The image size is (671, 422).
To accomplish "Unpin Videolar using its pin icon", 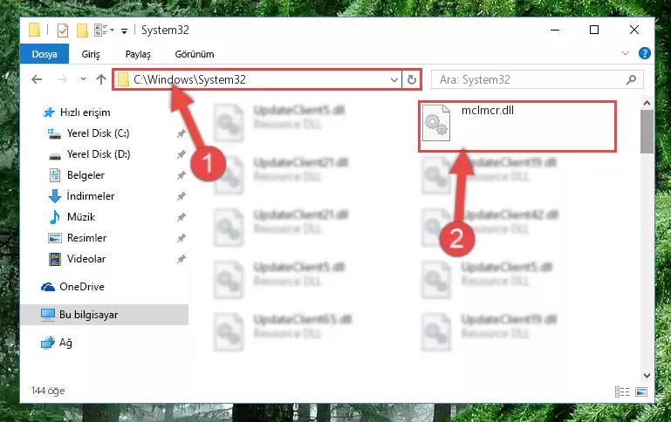I will [x=181, y=259].
